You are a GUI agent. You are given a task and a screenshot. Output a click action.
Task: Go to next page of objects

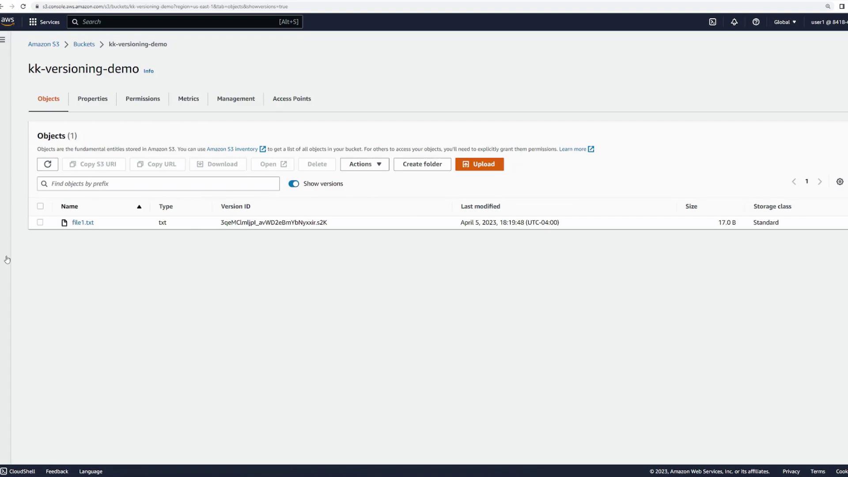pos(820,182)
